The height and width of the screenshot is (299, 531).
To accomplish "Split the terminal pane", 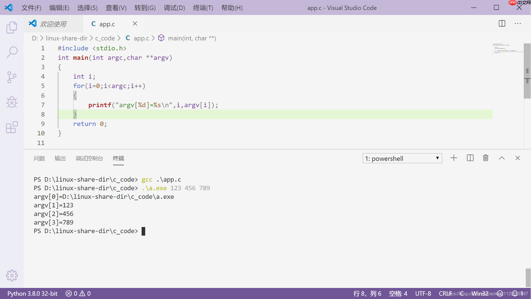I will (470, 158).
